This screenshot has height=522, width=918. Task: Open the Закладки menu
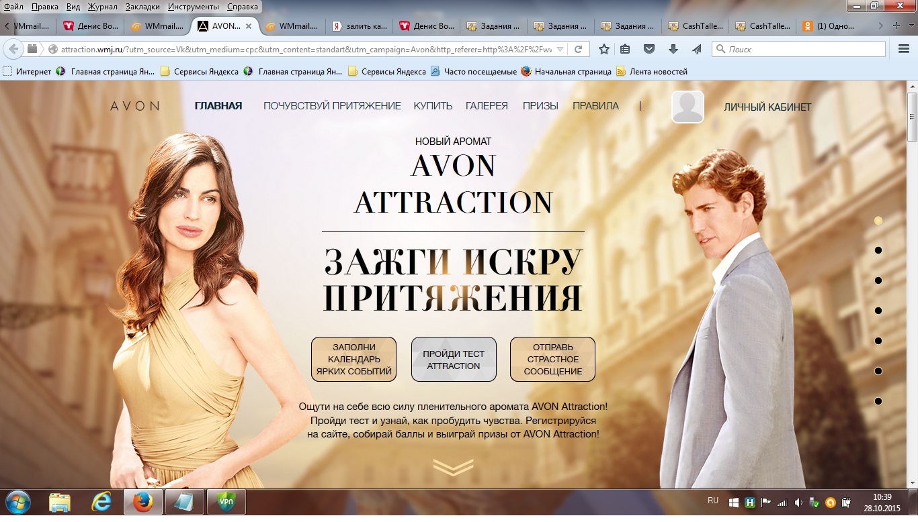click(x=144, y=6)
